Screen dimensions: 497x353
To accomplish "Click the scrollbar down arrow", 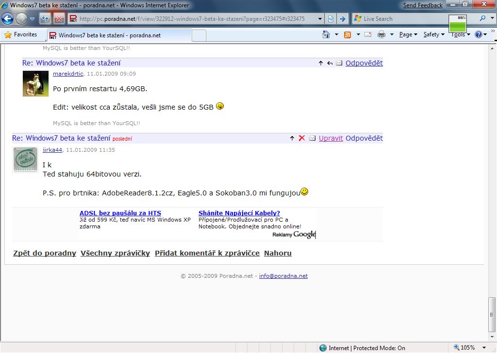I will point(492,337).
